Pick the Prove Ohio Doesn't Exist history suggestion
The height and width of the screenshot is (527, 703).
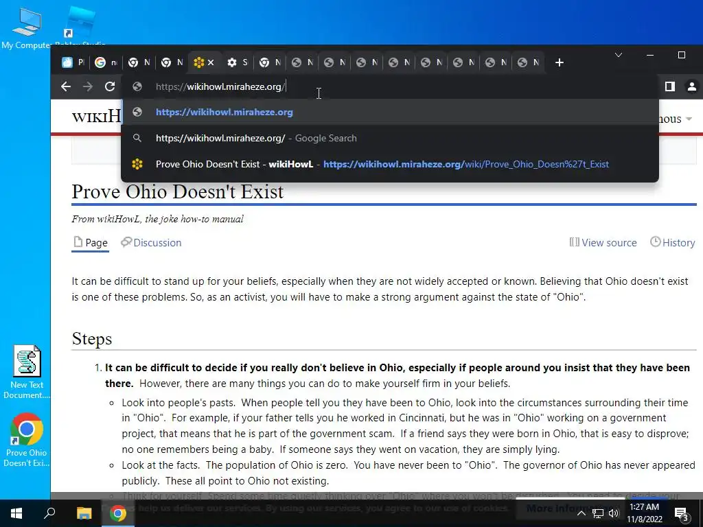point(390,164)
